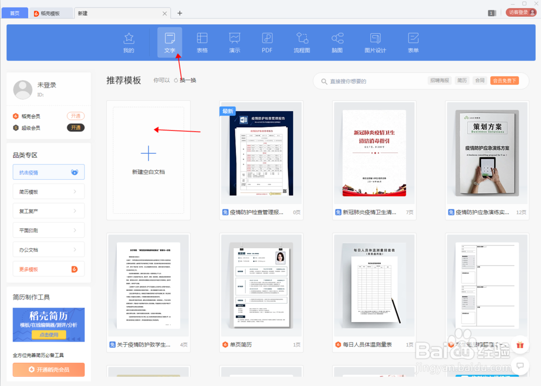This screenshot has width=541, height=386.
Task: Click the 开通稻壳会员 button
Action: click(x=49, y=369)
